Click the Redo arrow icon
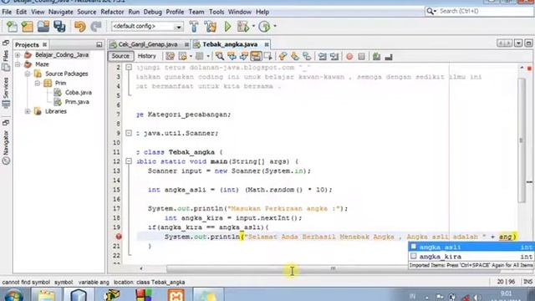 pos(96,26)
